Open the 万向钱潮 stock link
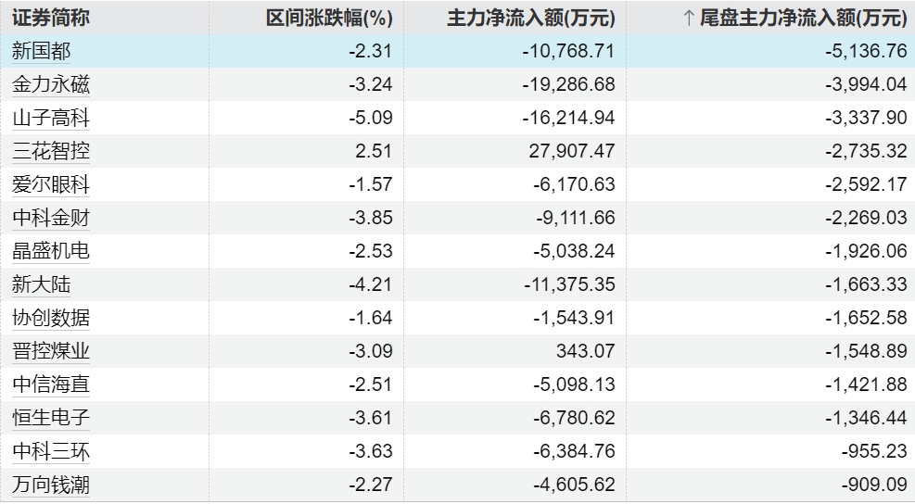The image size is (915, 504). pos(51,485)
